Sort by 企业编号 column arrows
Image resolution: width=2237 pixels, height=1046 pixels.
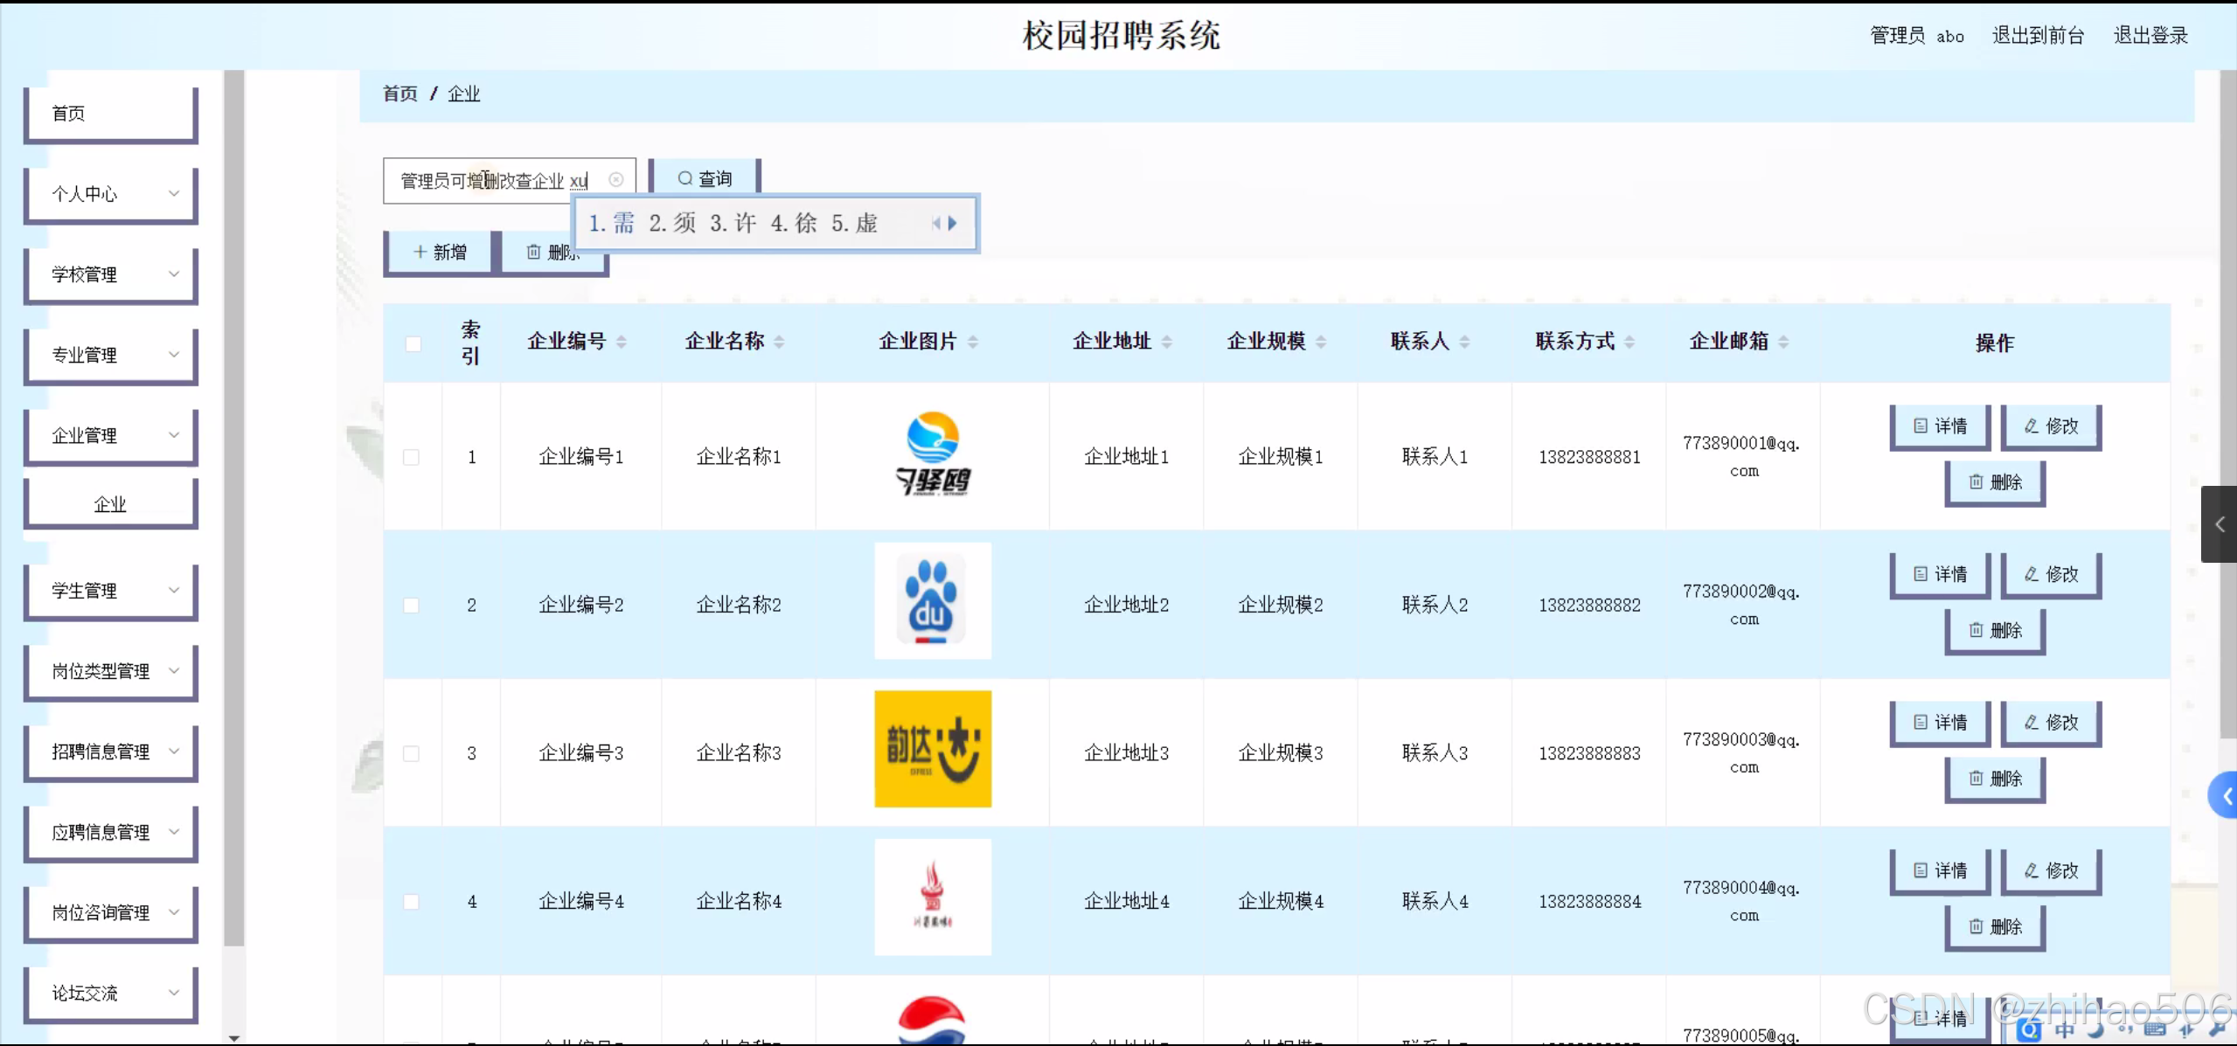(x=622, y=342)
